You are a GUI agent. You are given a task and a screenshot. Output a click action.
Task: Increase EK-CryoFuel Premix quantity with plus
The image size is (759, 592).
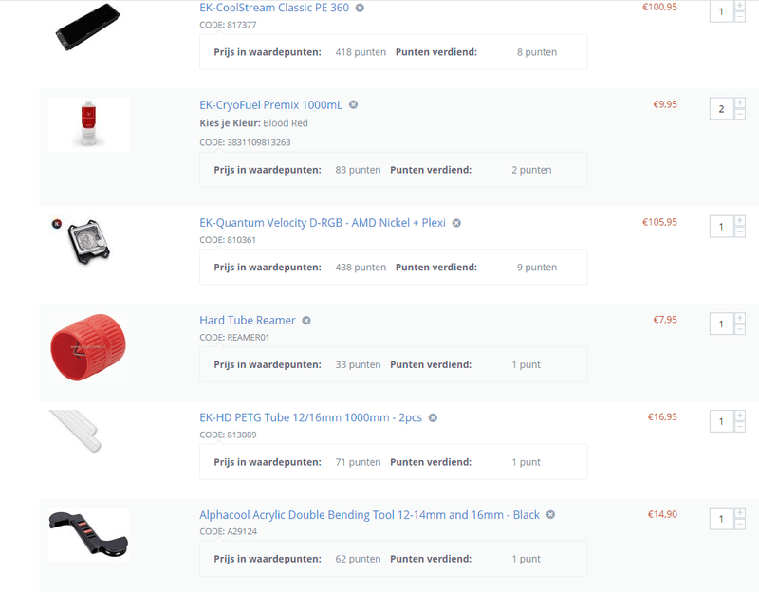(740, 102)
